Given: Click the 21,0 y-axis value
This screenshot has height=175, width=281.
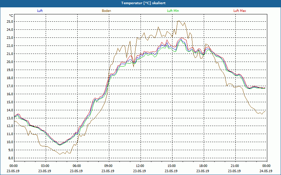Looking at the screenshot, I should pyautogui.click(x=10, y=54).
